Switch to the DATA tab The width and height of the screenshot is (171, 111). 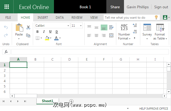point(60,18)
